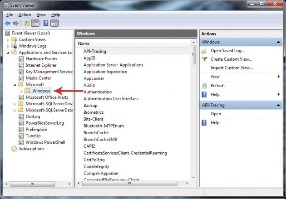Open the File menu
286x199 pixels.
pyautogui.click(x=10, y=15)
